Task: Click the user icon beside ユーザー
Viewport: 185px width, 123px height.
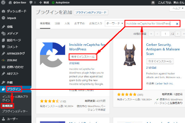Action: coord(3,119)
